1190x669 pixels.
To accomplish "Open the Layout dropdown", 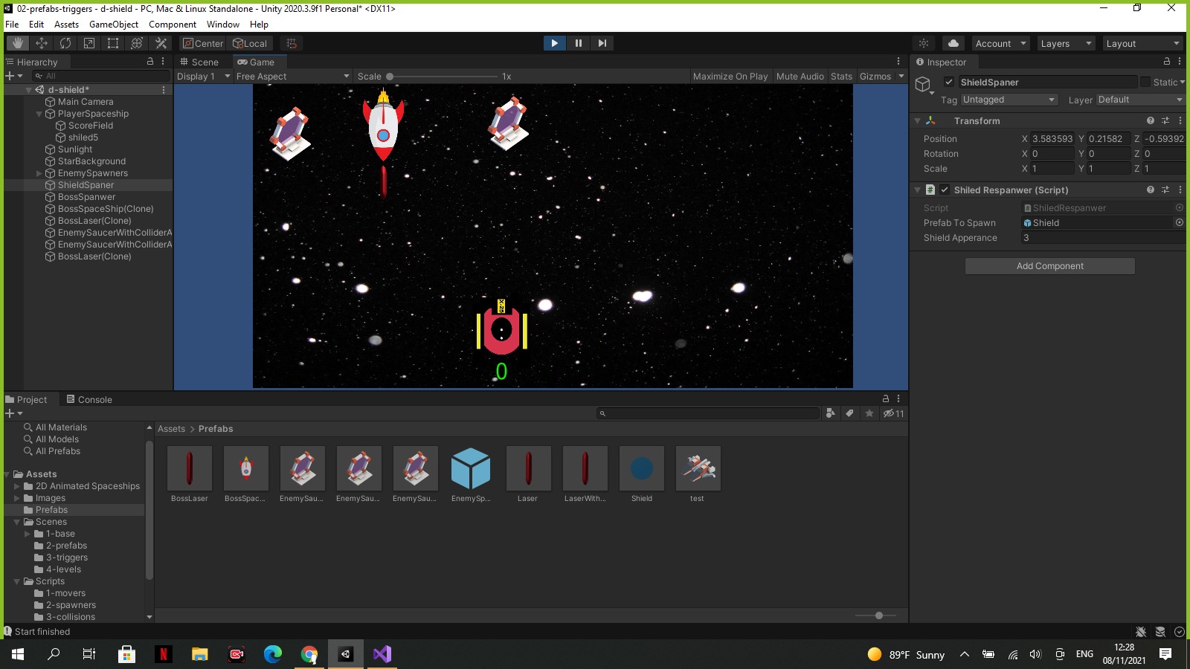I will tap(1142, 43).
